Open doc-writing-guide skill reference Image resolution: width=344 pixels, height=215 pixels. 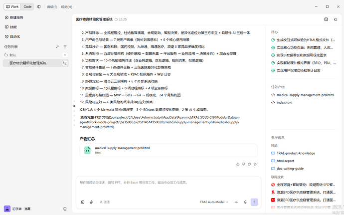[288, 169]
